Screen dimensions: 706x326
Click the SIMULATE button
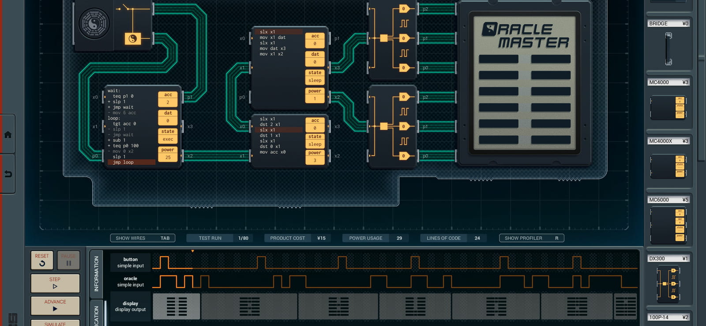[55, 323]
